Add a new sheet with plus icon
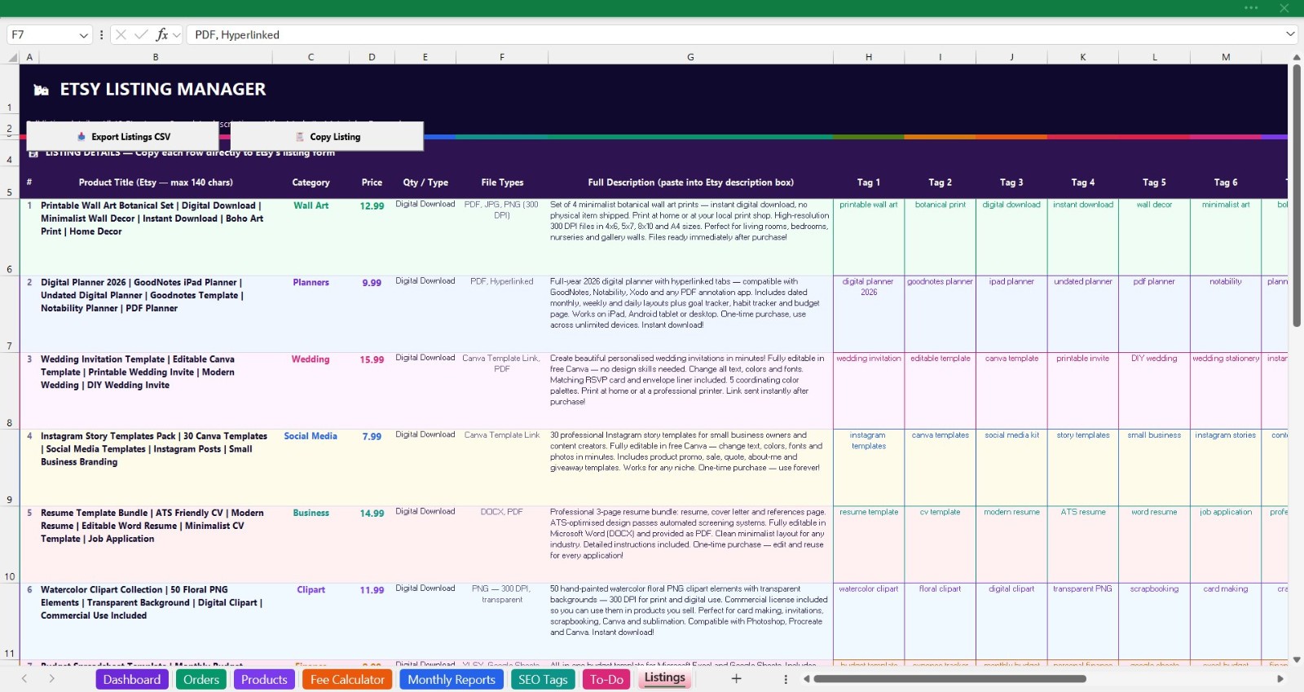 pyautogui.click(x=736, y=678)
